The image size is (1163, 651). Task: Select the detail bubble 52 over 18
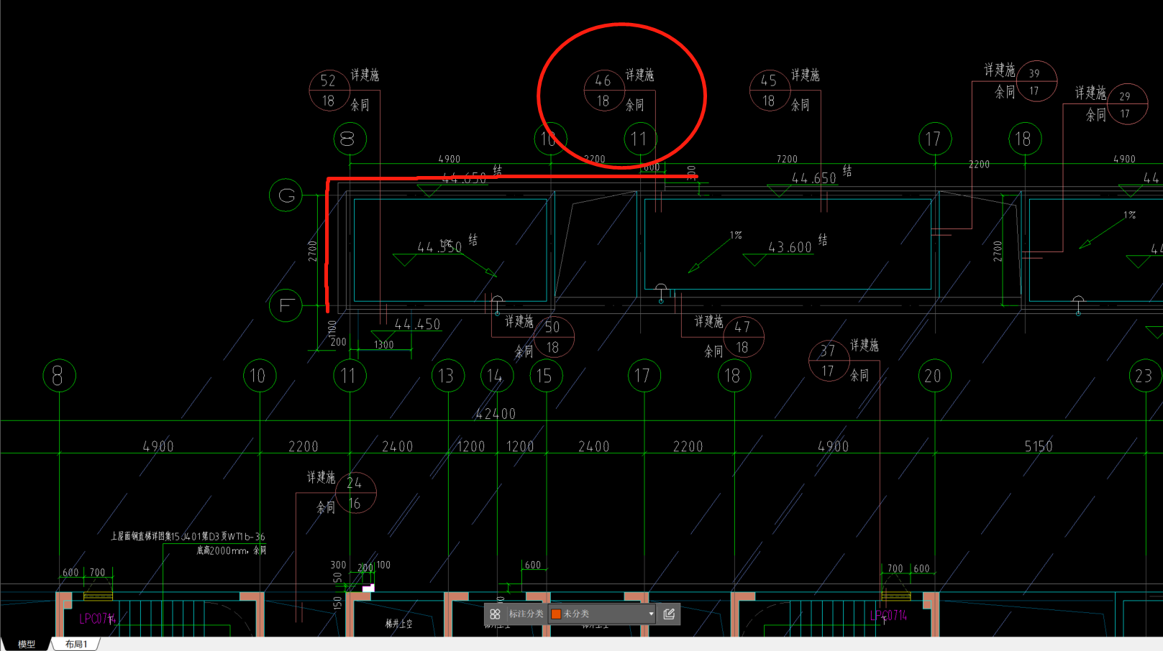coord(329,91)
